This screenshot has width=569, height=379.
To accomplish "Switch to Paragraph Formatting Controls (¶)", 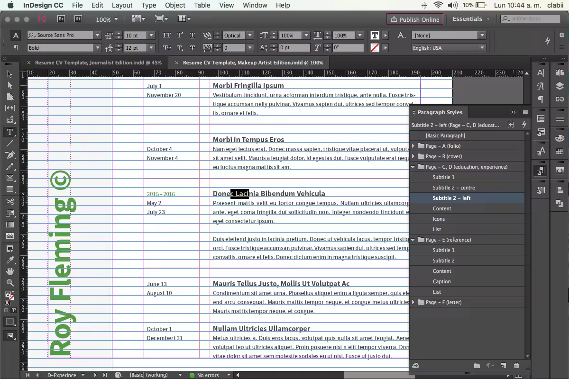I will tap(16, 48).
